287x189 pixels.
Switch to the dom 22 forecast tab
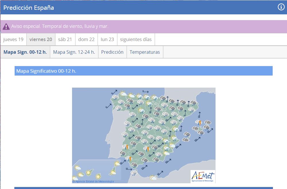(x=86, y=39)
